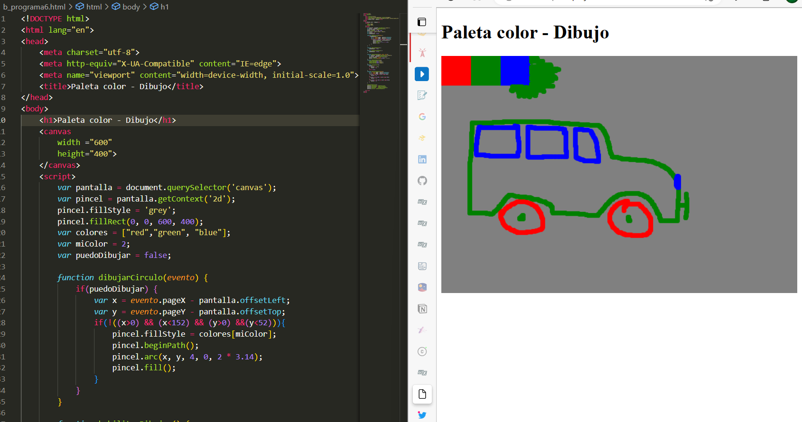
Task: Click the <title> tag line in code
Action: pyautogui.click(x=121, y=86)
